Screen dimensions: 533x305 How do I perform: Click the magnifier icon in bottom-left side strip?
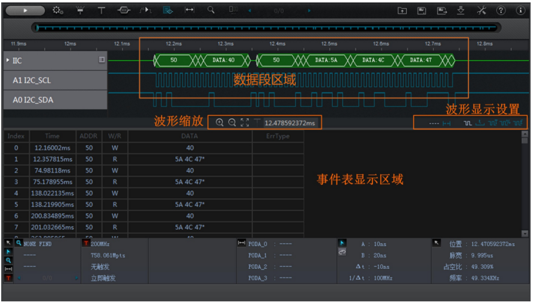[8, 261]
